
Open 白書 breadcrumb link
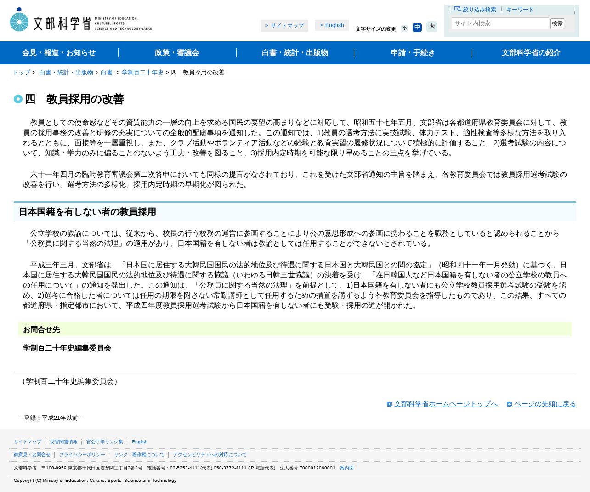coord(107,73)
